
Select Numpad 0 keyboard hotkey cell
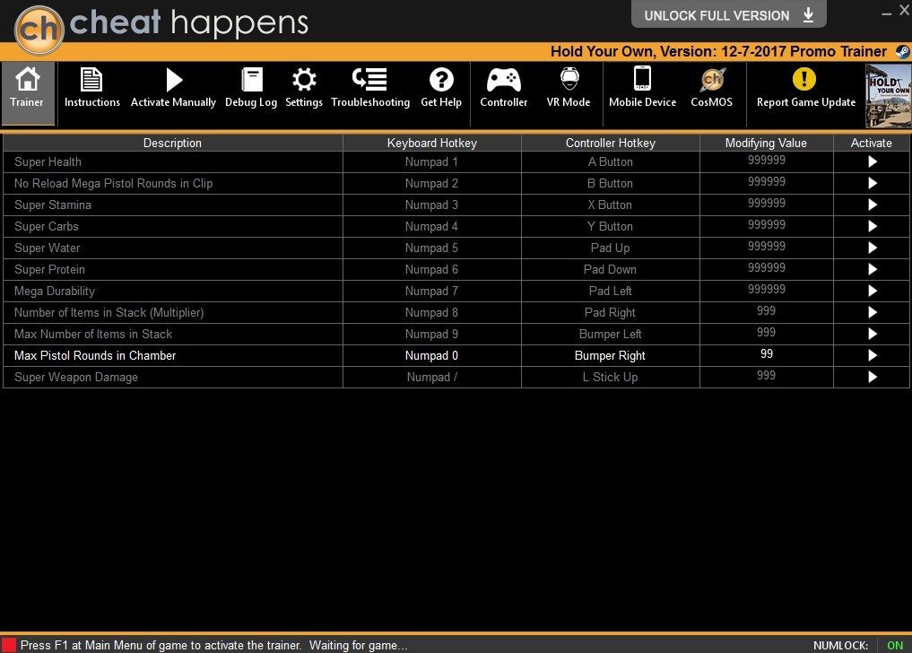431,355
